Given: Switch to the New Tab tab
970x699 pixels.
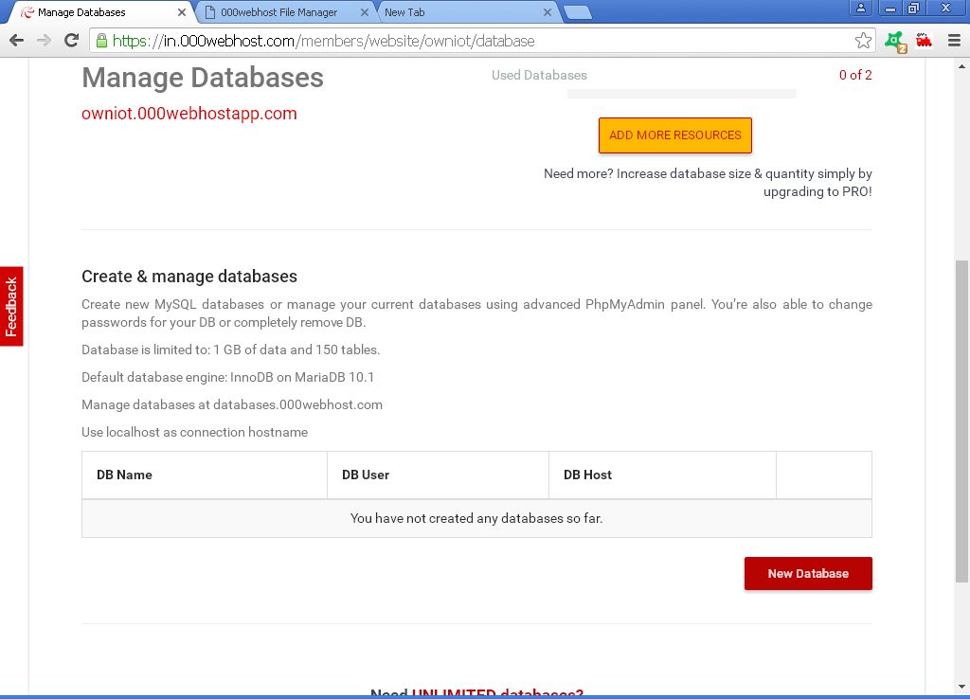Looking at the screenshot, I should 467,12.
